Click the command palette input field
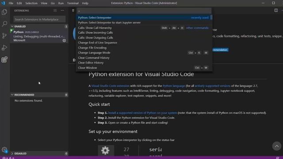283x159 pixels. coord(144,11)
